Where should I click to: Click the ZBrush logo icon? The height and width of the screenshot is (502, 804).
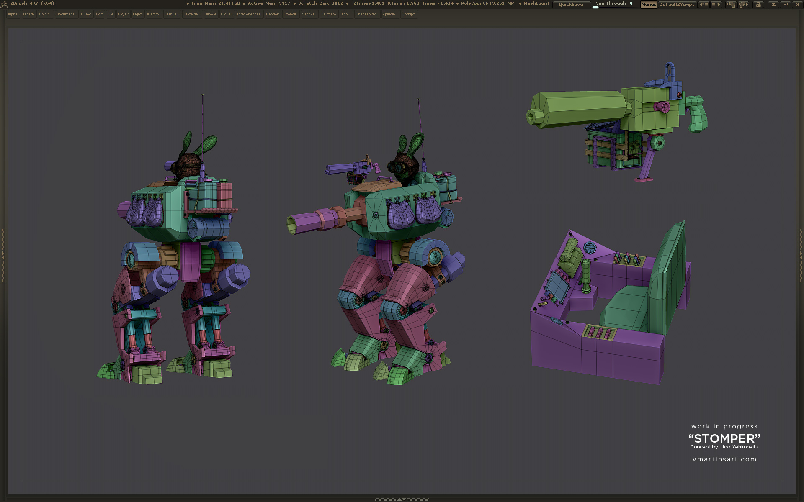pos(4,4)
